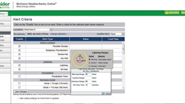Viewport: 185px width, 104px height.
Task: Click the Lightning section header
Action: click(48, 62)
